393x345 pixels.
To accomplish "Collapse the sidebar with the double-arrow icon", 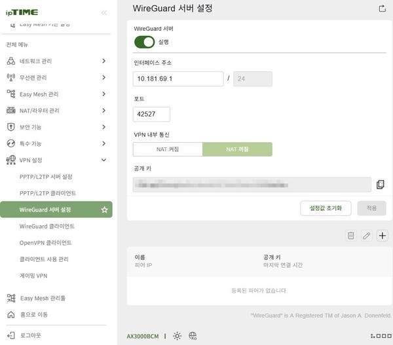I will pyautogui.click(x=104, y=12).
